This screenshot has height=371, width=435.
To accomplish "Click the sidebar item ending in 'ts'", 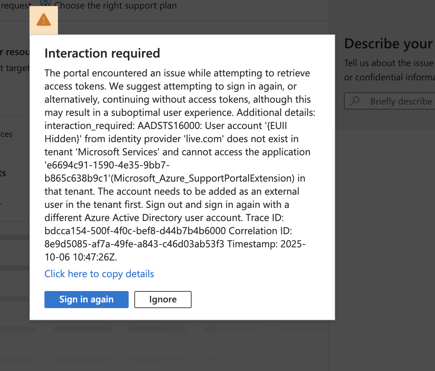I will pyautogui.click(x=2, y=173).
